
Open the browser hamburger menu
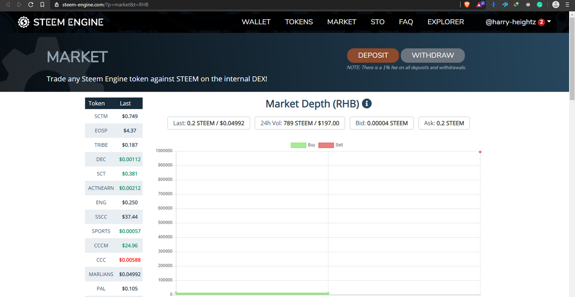pyautogui.click(x=568, y=4)
